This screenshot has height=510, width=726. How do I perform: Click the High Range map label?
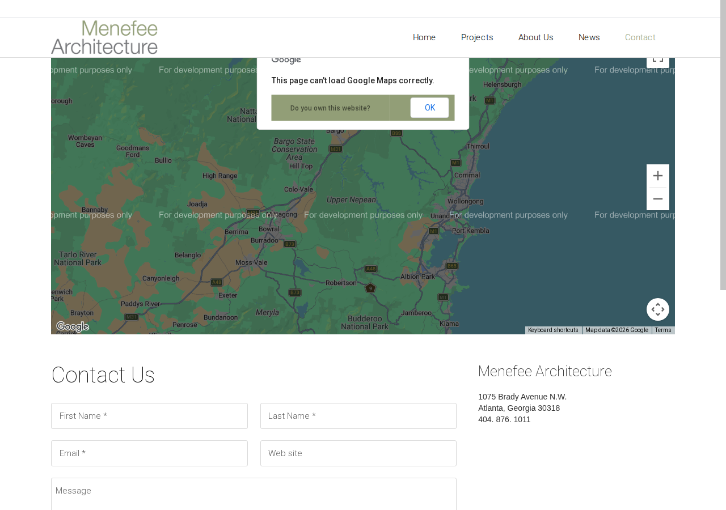tap(220, 176)
